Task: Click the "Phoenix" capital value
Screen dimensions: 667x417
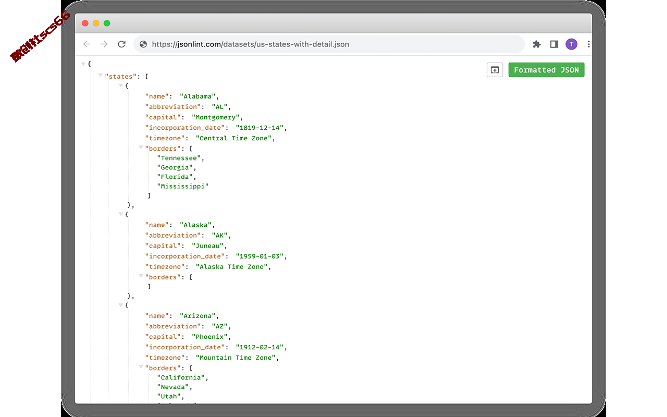Action: pos(209,337)
